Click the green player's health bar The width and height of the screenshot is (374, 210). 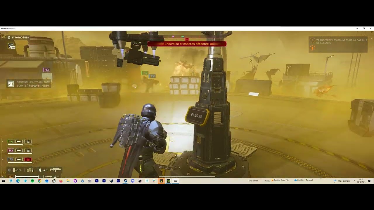pyautogui.click(x=20, y=145)
